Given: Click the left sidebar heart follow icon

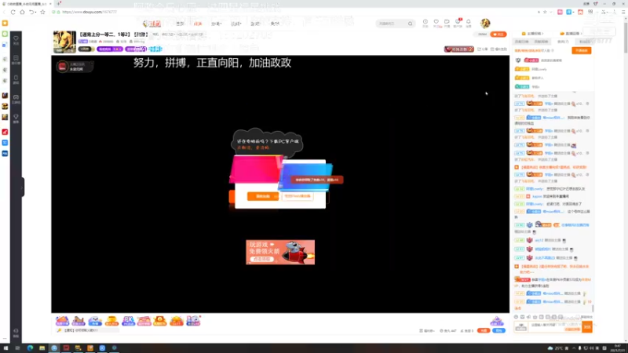Looking at the screenshot, I should coord(16,40).
